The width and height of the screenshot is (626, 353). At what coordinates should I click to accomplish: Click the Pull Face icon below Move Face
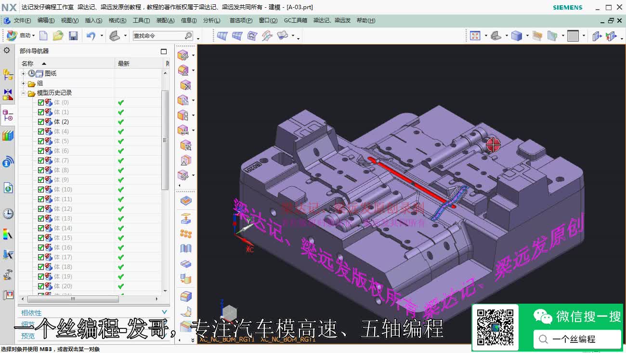click(183, 70)
